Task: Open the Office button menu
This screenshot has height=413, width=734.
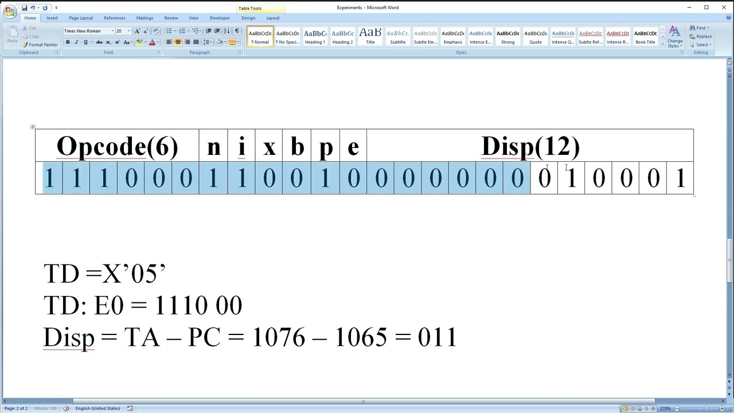Action: point(10,12)
